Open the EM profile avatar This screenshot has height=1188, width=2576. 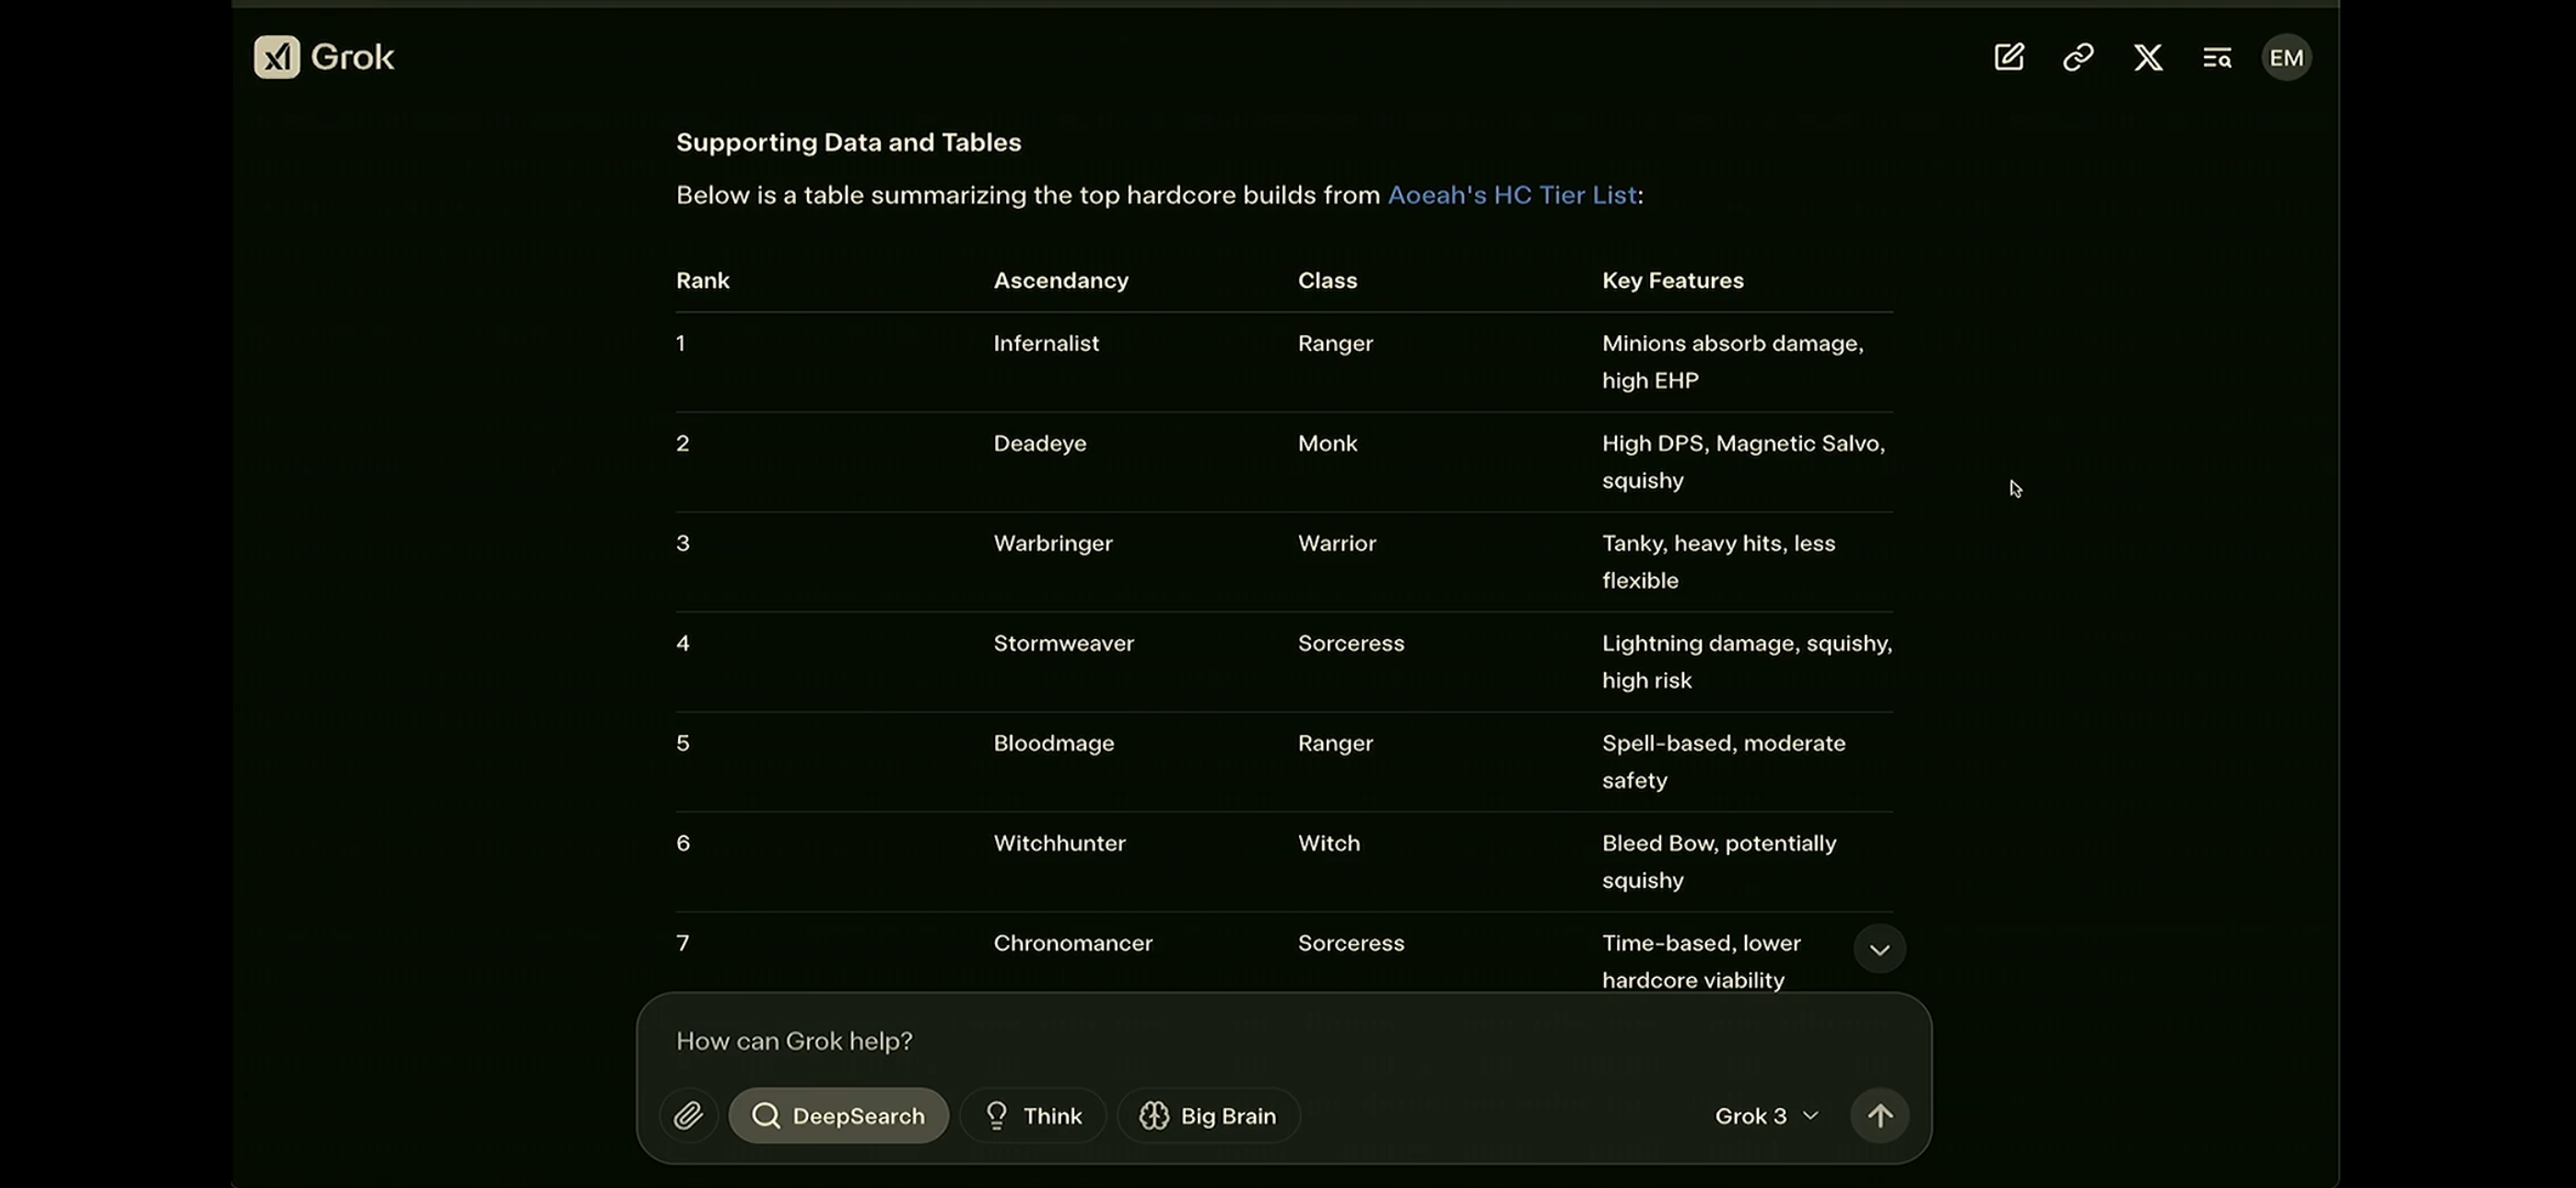(2286, 57)
